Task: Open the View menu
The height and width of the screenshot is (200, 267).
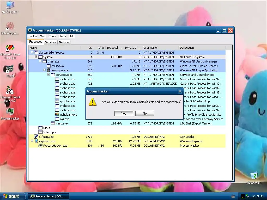Action: tap(43, 36)
